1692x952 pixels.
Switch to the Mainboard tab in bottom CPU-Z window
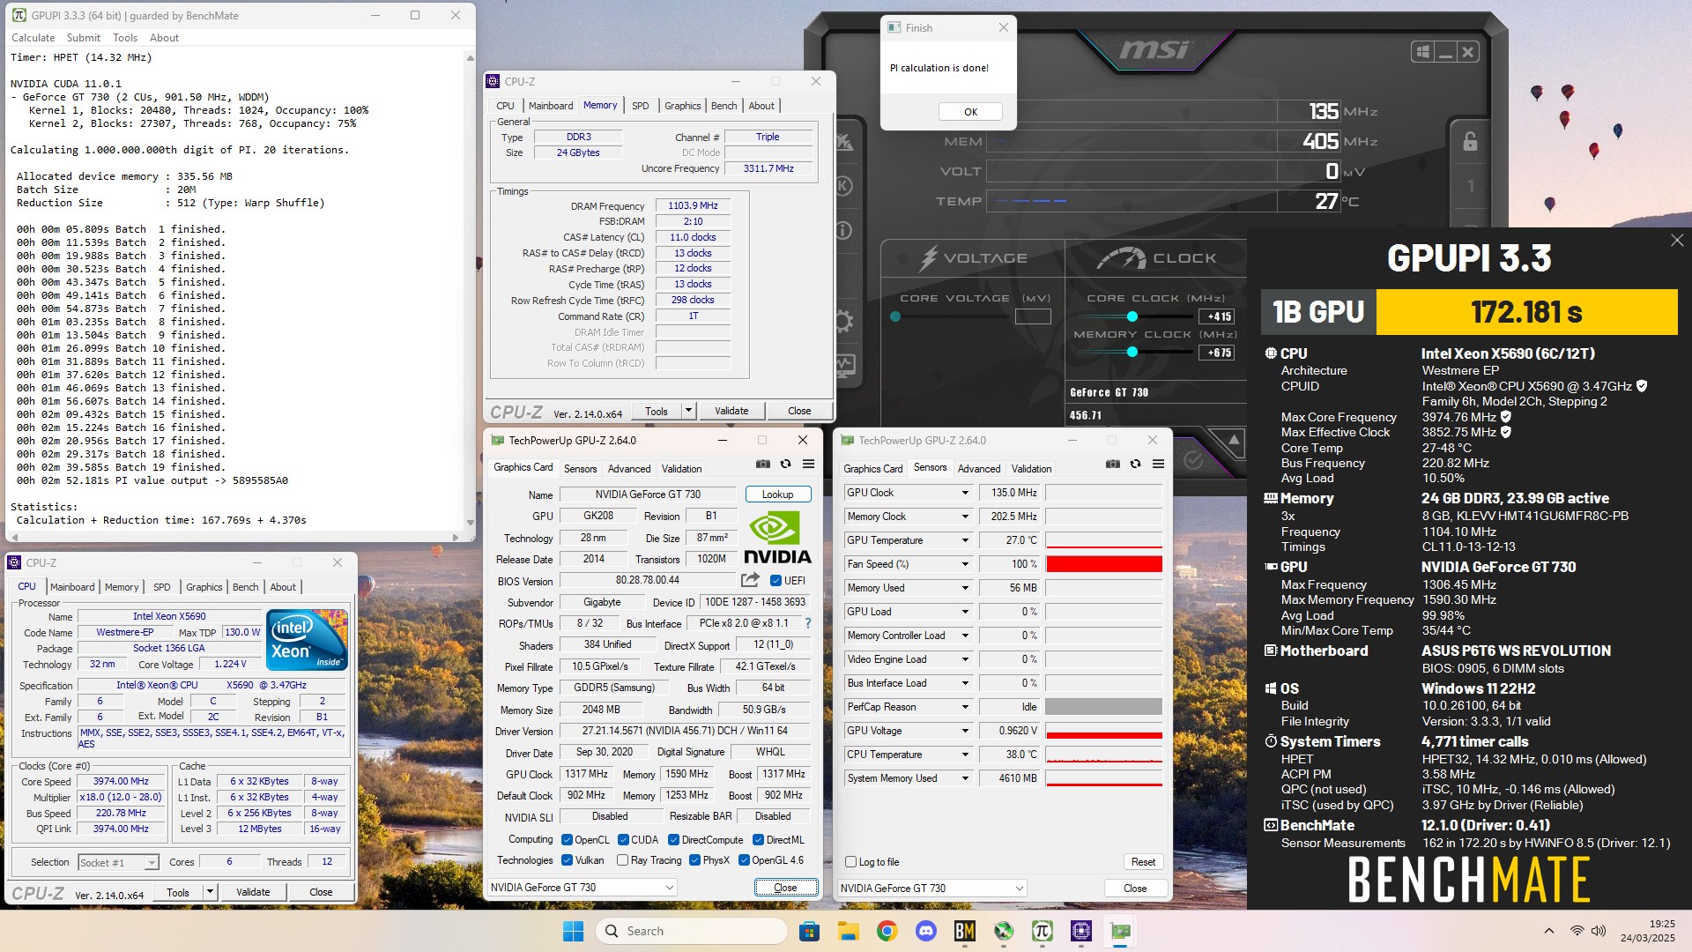(x=72, y=587)
